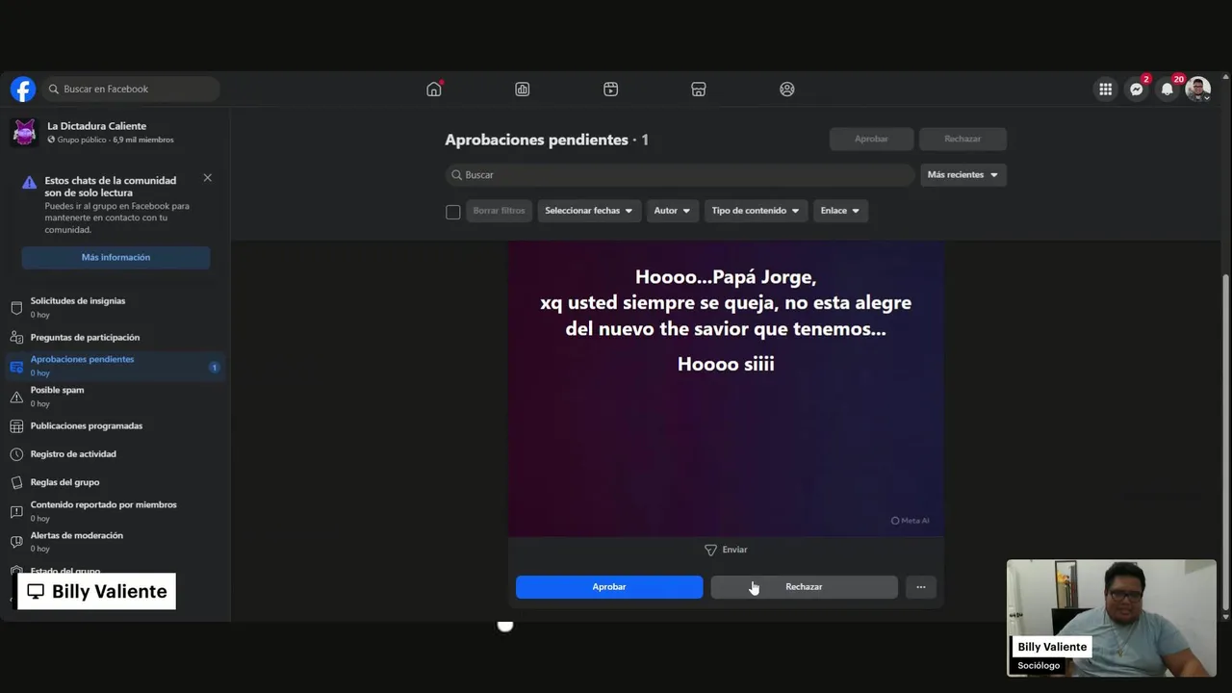Screen dimensions: 1232x693
Task: Click La Dictadura Caliente group avatar
Action: point(25,132)
